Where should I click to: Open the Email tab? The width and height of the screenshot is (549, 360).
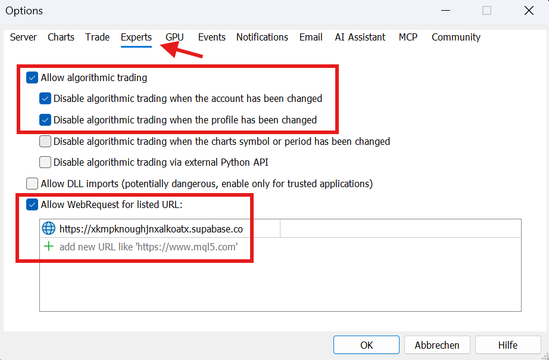311,37
